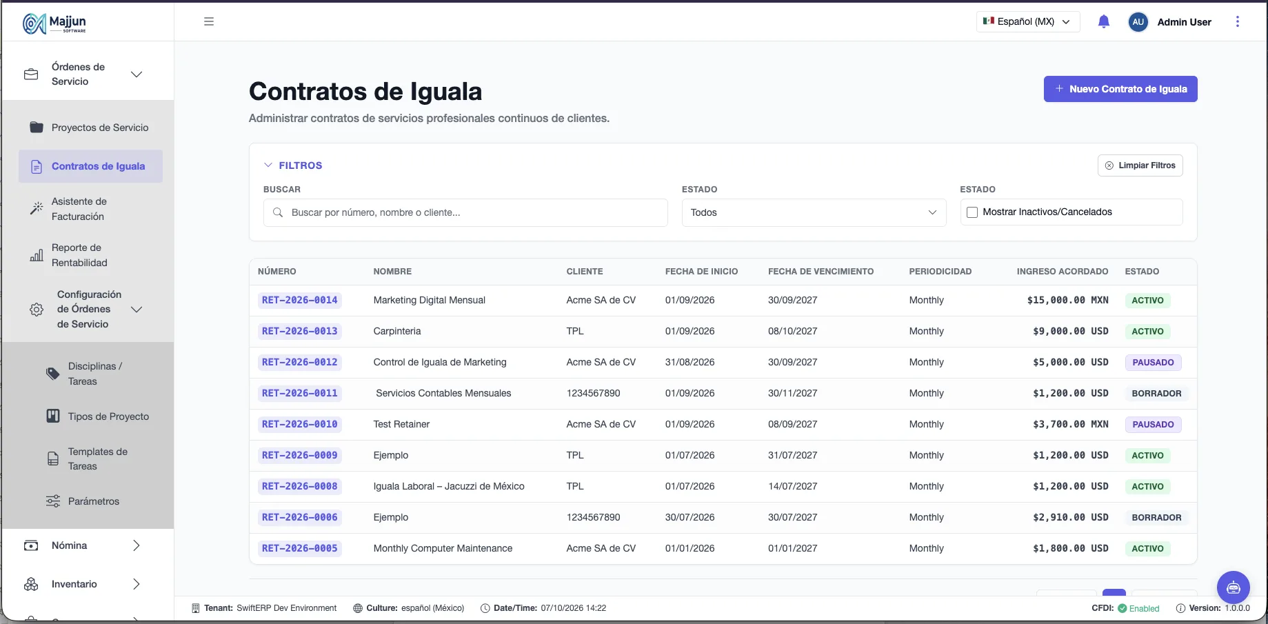Open Asistente de Facturación menu item
The height and width of the screenshot is (624, 1268).
coord(89,209)
